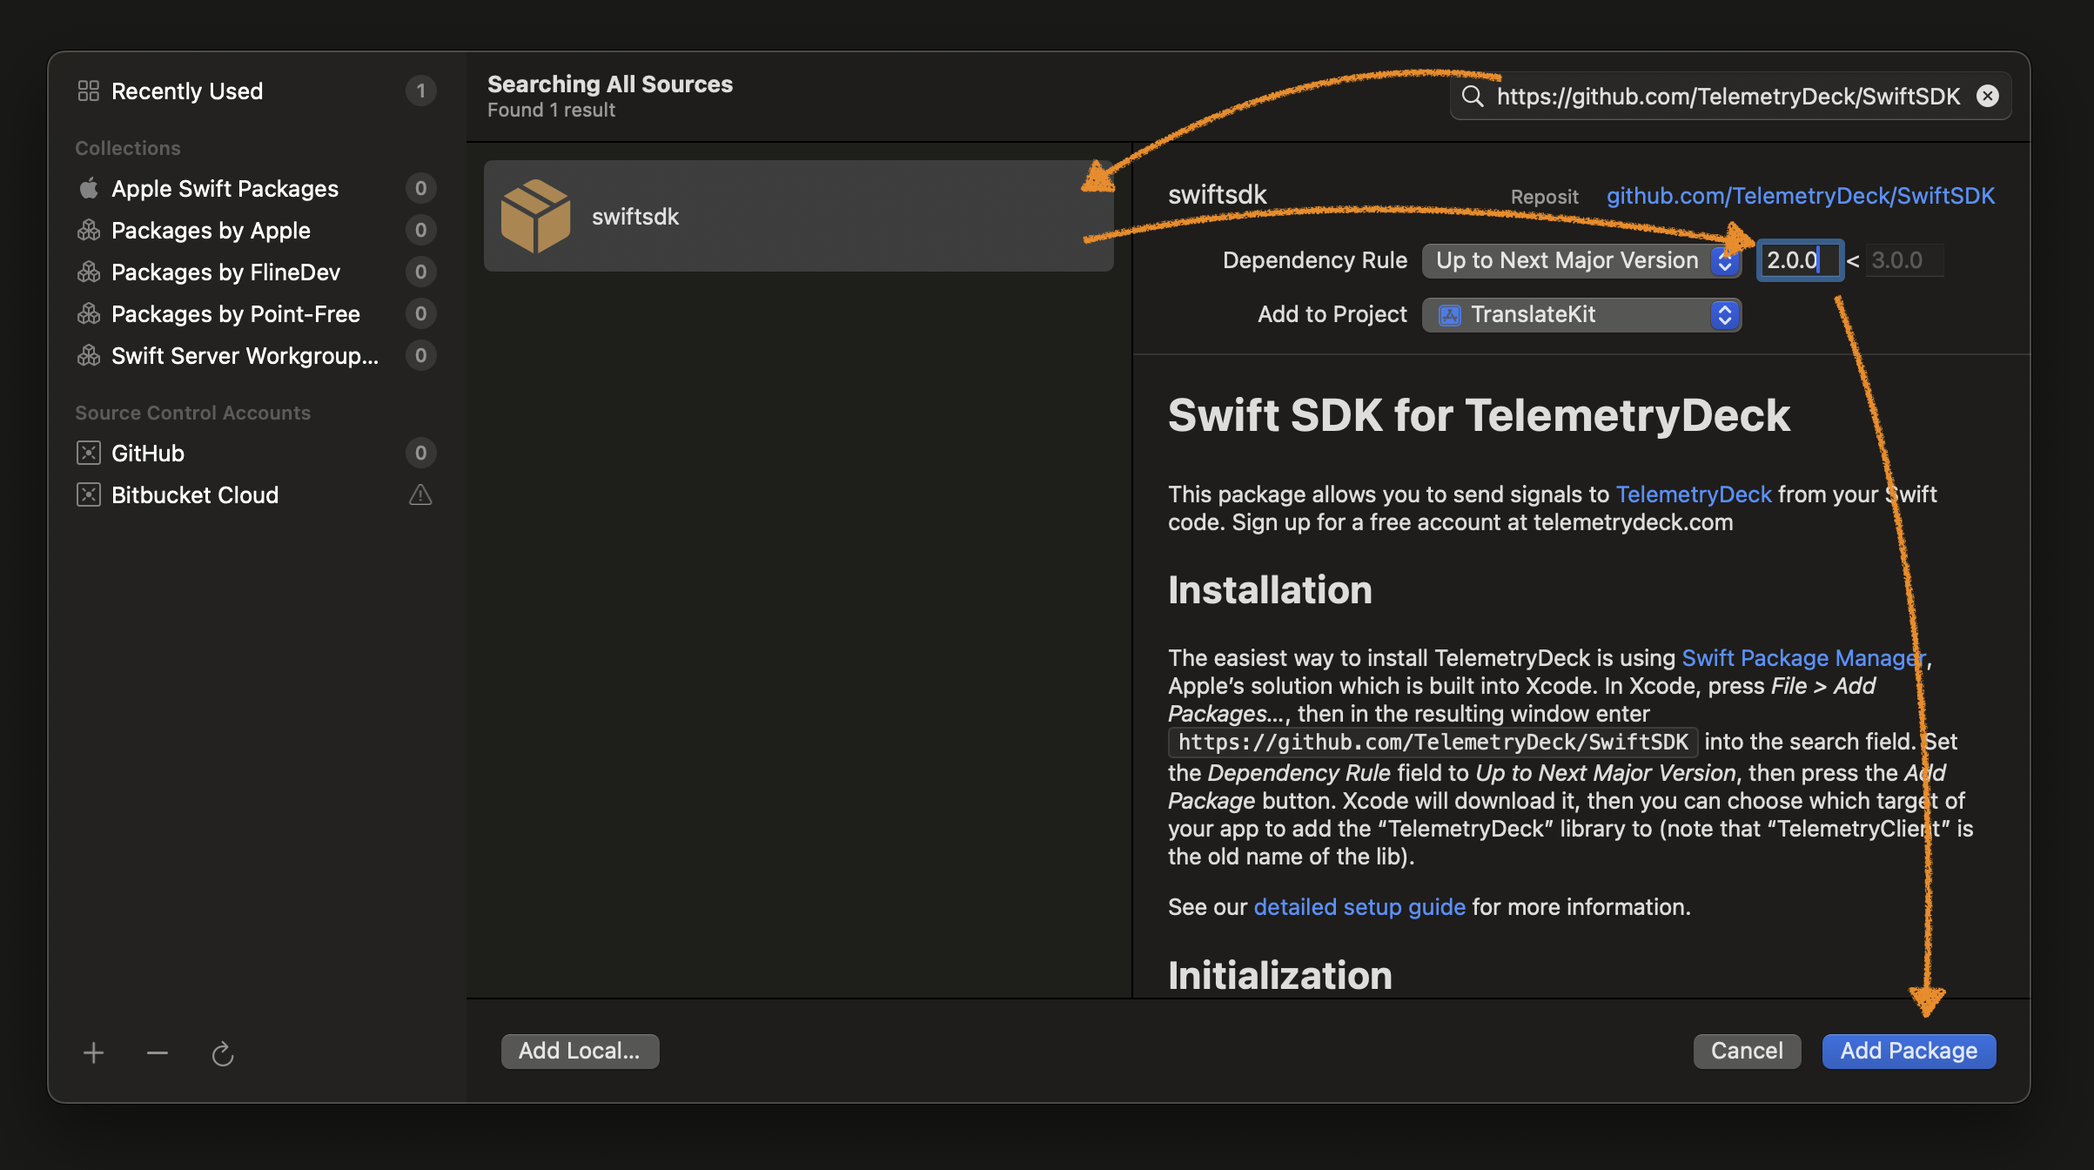Add a new collection with the plus icon
This screenshot has width=2094, height=1170.
93,1052
